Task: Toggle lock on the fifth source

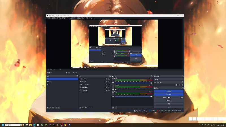Action: point(109,90)
